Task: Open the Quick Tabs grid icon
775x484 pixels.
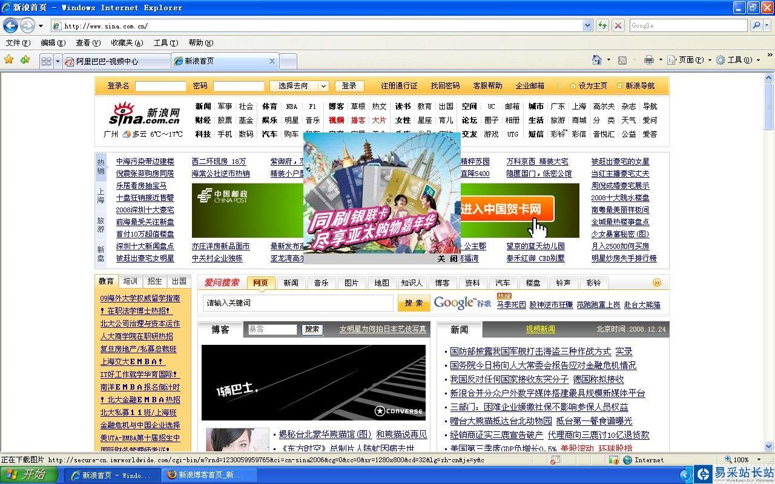Action: (46, 61)
